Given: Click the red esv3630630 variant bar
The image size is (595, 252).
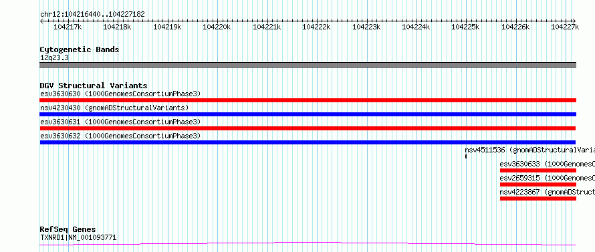Looking at the screenshot, I should point(308,100).
